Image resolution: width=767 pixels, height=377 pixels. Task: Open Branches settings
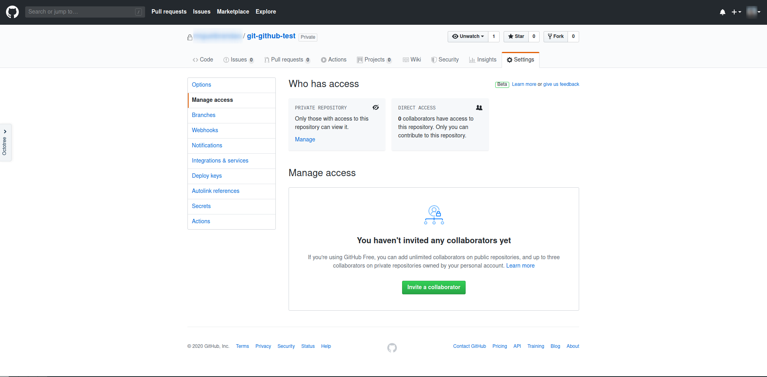[x=231, y=115]
